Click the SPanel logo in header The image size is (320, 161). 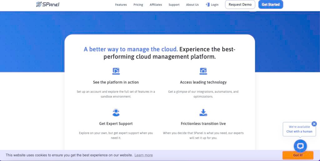pyautogui.click(x=47, y=4)
